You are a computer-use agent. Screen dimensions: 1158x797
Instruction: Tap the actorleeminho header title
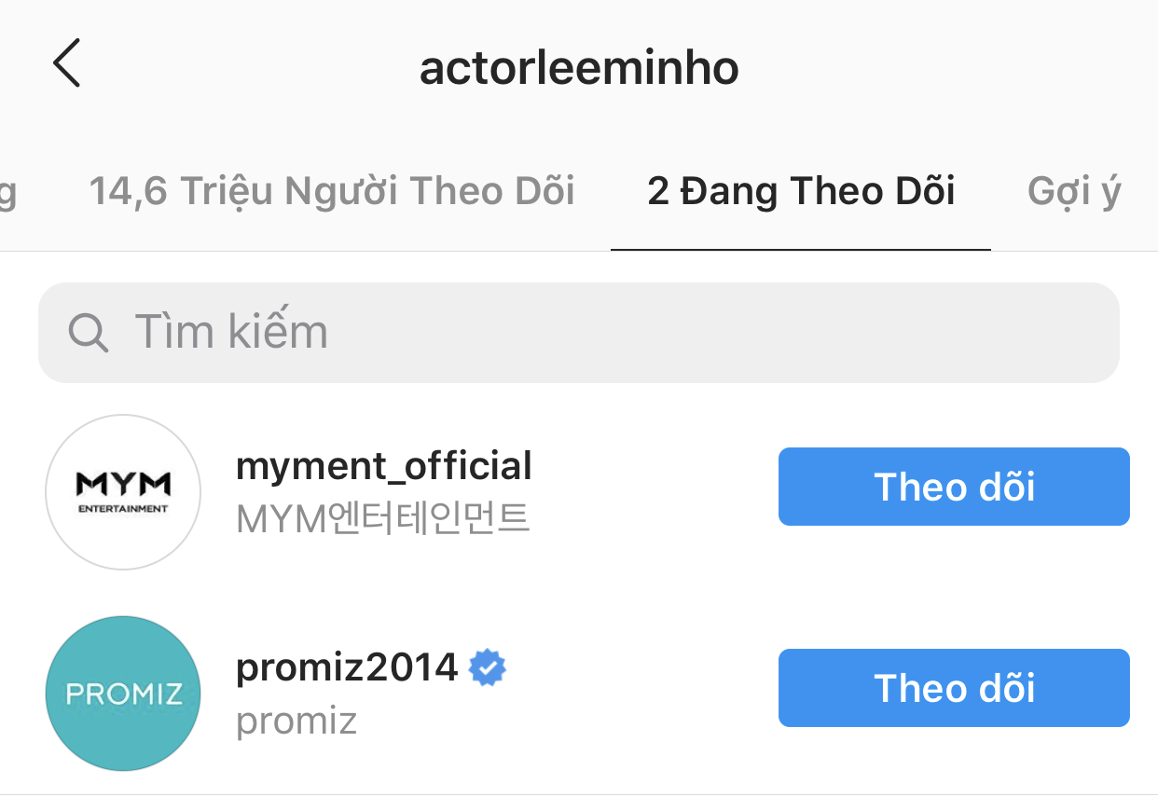click(579, 67)
